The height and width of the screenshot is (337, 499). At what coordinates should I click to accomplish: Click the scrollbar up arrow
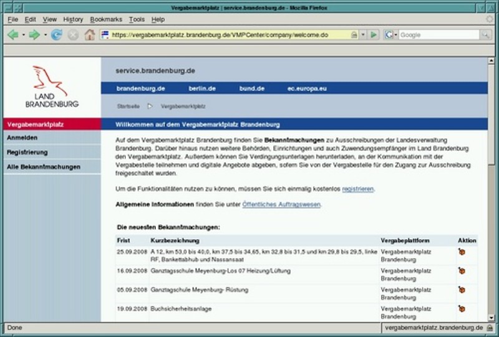coord(491,60)
